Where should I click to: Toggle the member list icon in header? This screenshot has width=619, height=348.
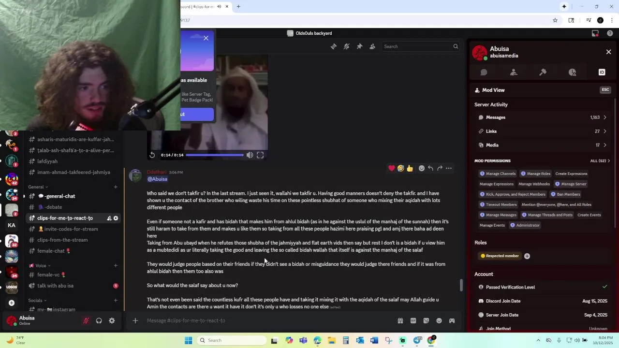point(372,46)
